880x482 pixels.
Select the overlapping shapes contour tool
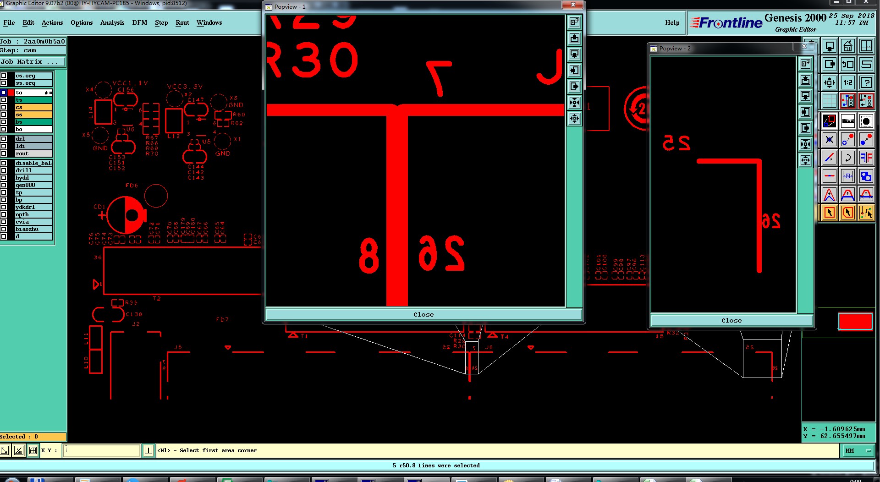(x=866, y=176)
